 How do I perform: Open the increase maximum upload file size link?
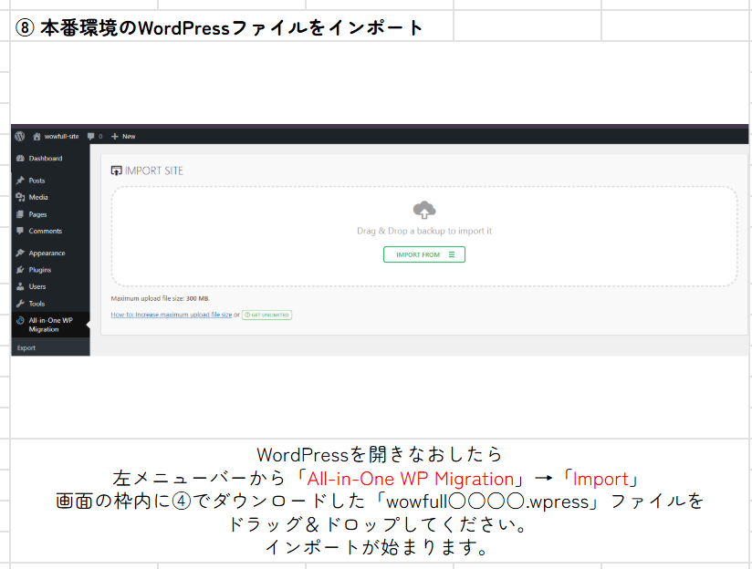170,315
